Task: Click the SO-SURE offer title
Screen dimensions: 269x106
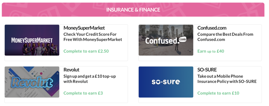Action: pyautogui.click(x=207, y=70)
